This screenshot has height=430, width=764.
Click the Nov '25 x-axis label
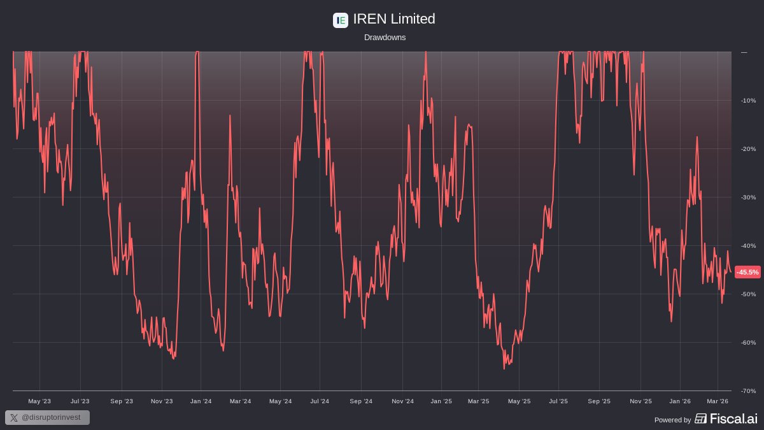pyautogui.click(x=640, y=401)
